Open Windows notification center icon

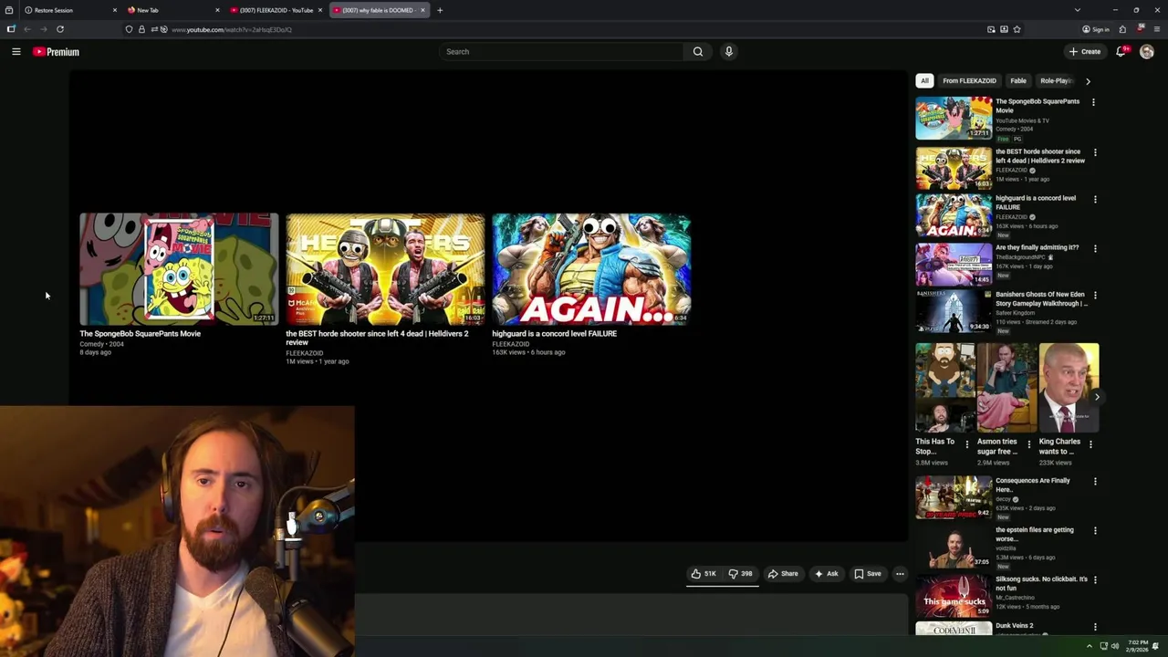pos(1155,646)
